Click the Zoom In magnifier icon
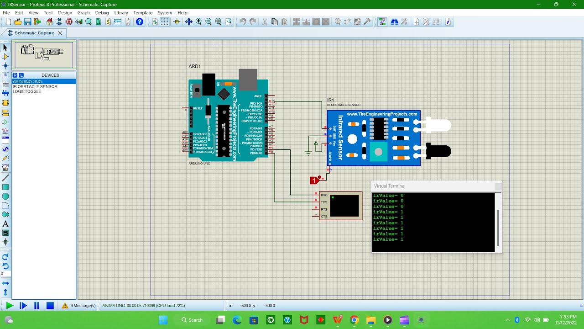Viewport: 584px width, 329px height. pos(198,21)
